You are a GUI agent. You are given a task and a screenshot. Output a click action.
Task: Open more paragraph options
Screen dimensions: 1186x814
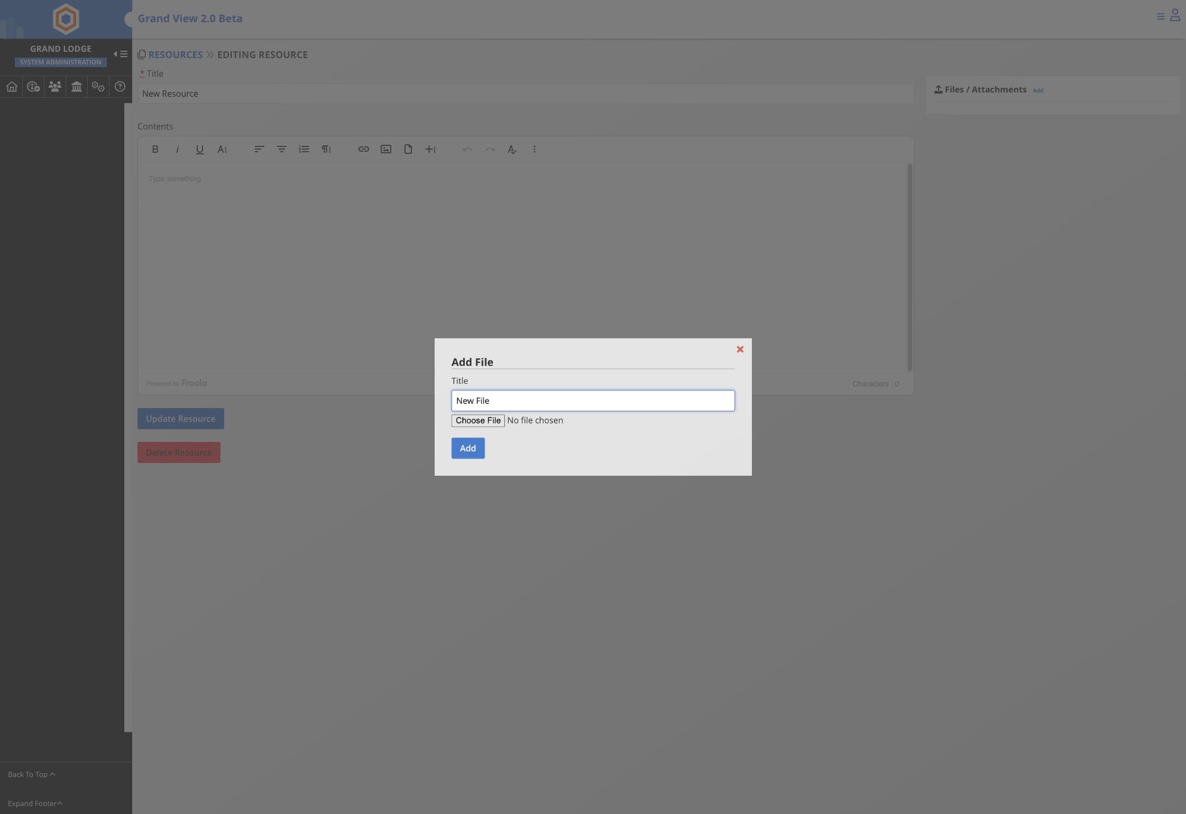(326, 150)
